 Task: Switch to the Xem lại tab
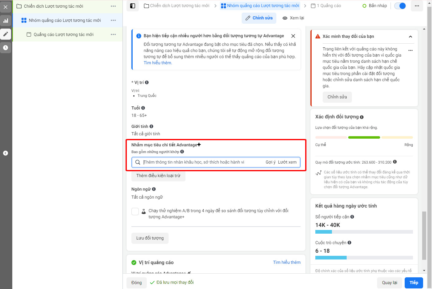[293, 18]
